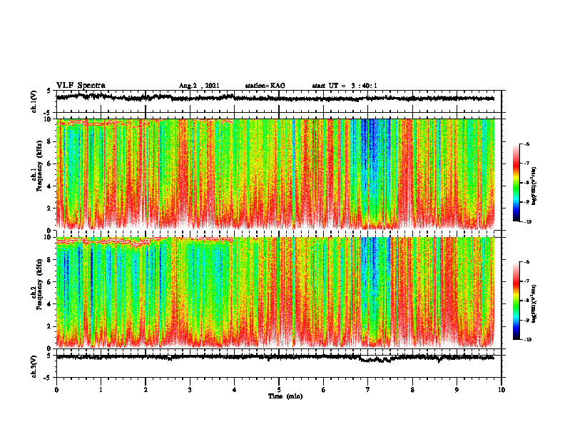Click the "-8" label on ch.2 colorbar
565x437 pixels.
526,301
